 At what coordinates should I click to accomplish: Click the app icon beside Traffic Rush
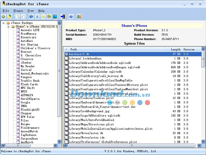[18, 80]
